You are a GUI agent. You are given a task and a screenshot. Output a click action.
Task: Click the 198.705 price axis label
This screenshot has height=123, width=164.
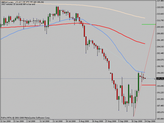(160, 66)
